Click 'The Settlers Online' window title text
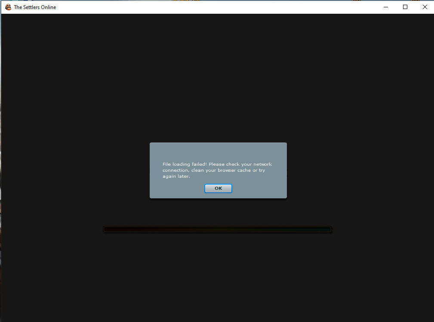434x322 pixels. coord(35,7)
